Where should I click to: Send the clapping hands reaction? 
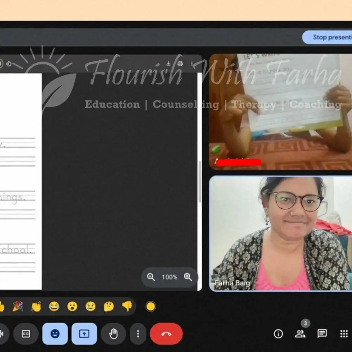click(36, 307)
